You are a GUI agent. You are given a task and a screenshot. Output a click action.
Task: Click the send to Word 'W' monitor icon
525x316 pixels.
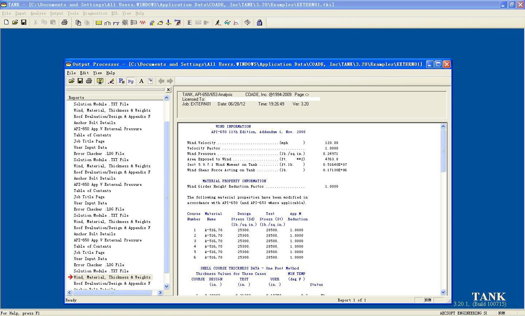[100, 81]
